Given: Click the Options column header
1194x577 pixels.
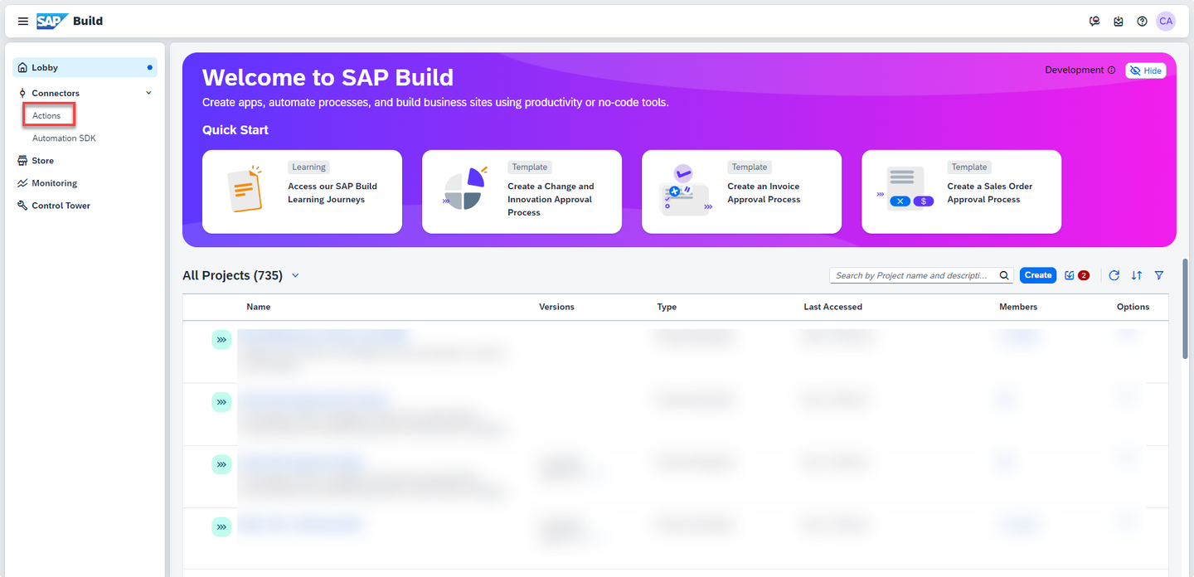Looking at the screenshot, I should [x=1133, y=307].
